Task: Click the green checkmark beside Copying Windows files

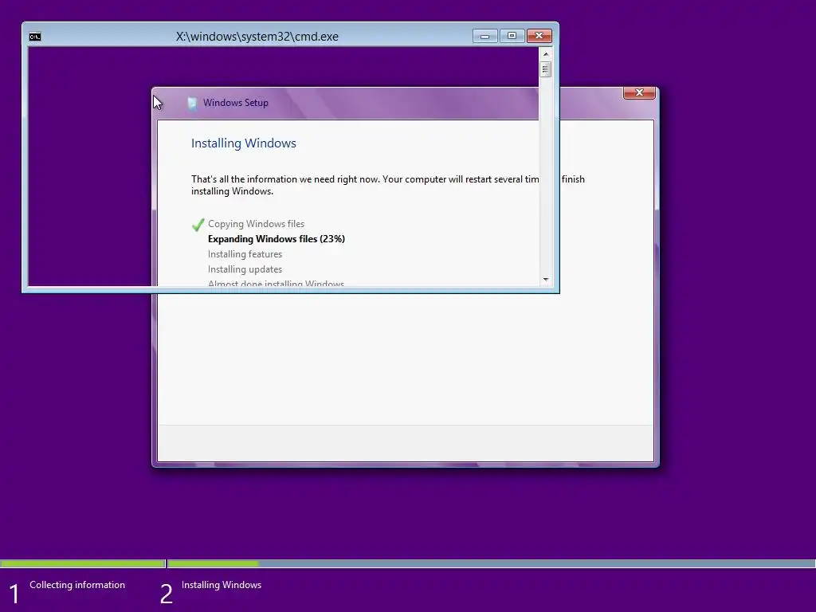Action: click(x=198, y=224)
